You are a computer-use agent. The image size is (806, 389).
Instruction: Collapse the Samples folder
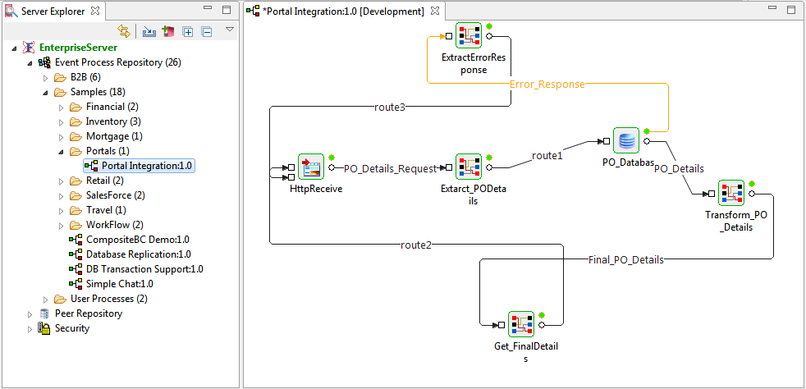tap(46, 93)
